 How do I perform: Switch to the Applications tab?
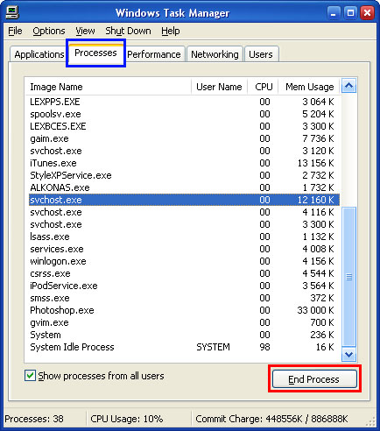point(39,54)
